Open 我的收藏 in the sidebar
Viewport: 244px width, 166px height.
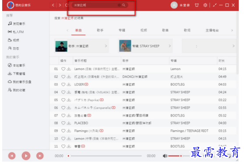[17, 90]
